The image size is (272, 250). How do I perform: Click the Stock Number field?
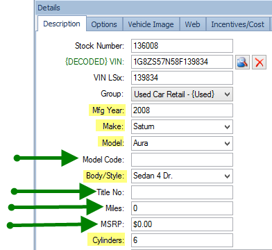point(182,46)
